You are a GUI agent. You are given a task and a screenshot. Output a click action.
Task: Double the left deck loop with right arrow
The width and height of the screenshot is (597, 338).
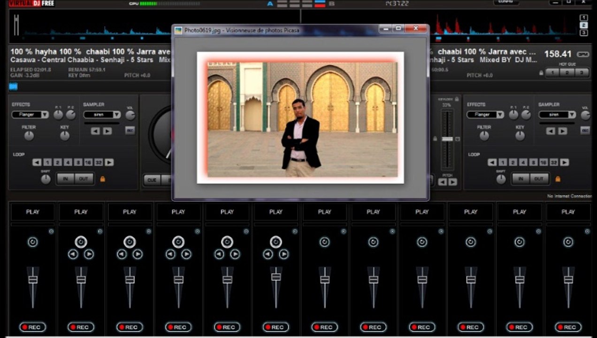pyautogui.click(x=109, y=162)
